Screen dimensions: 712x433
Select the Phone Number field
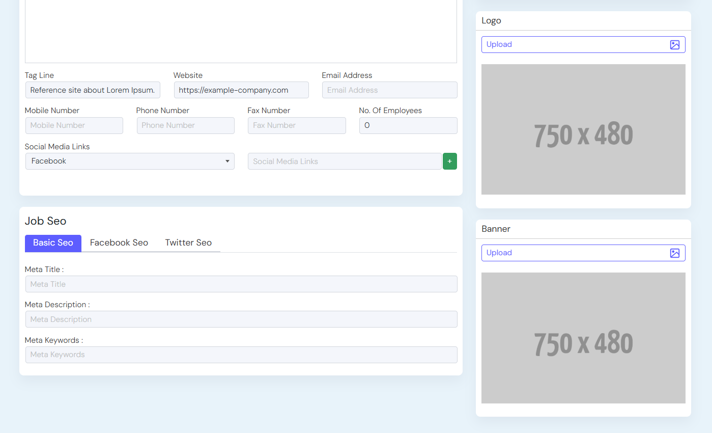(x=185, y=126)
